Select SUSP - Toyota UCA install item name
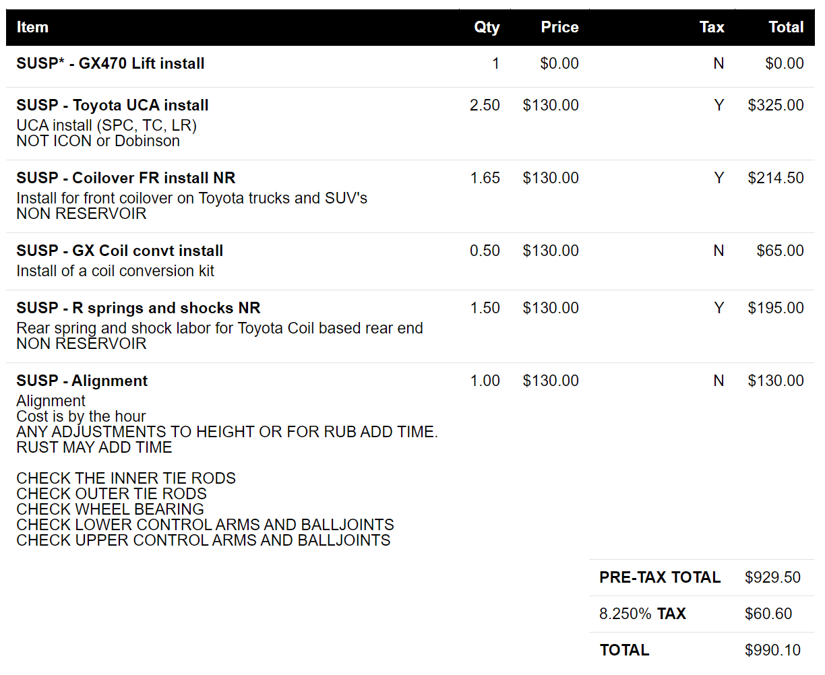The image size is (825, 675). tap(113, 105)
